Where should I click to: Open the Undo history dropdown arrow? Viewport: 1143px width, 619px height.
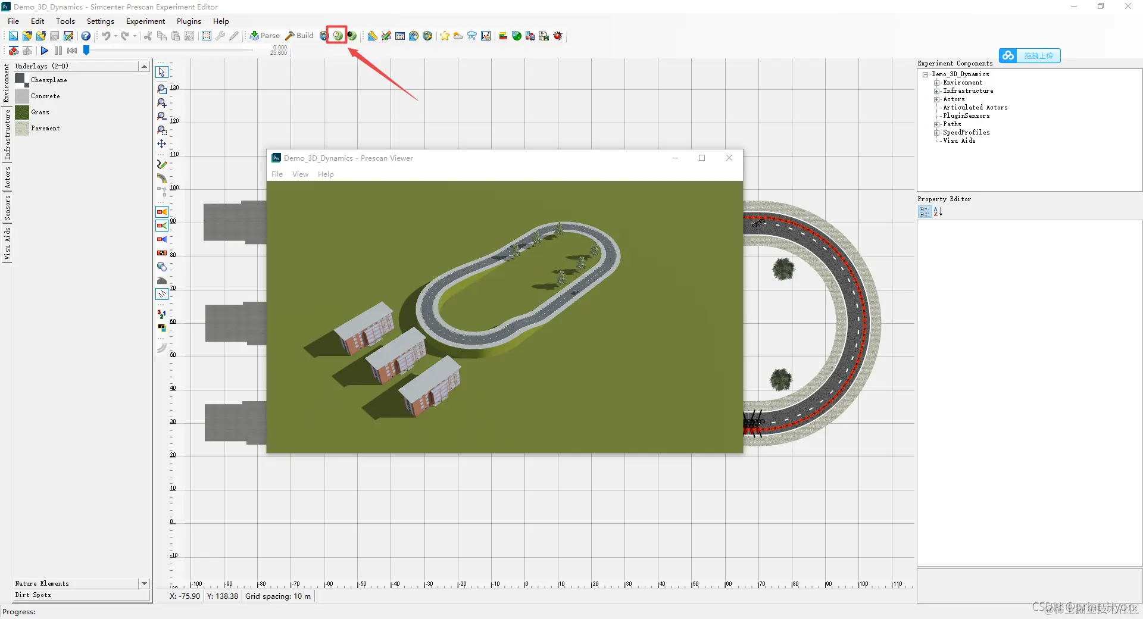[x=115, y=36]
